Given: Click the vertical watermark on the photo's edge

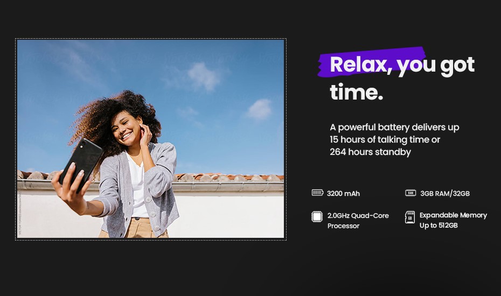Looking at the screenshot, I should (19, 211).
